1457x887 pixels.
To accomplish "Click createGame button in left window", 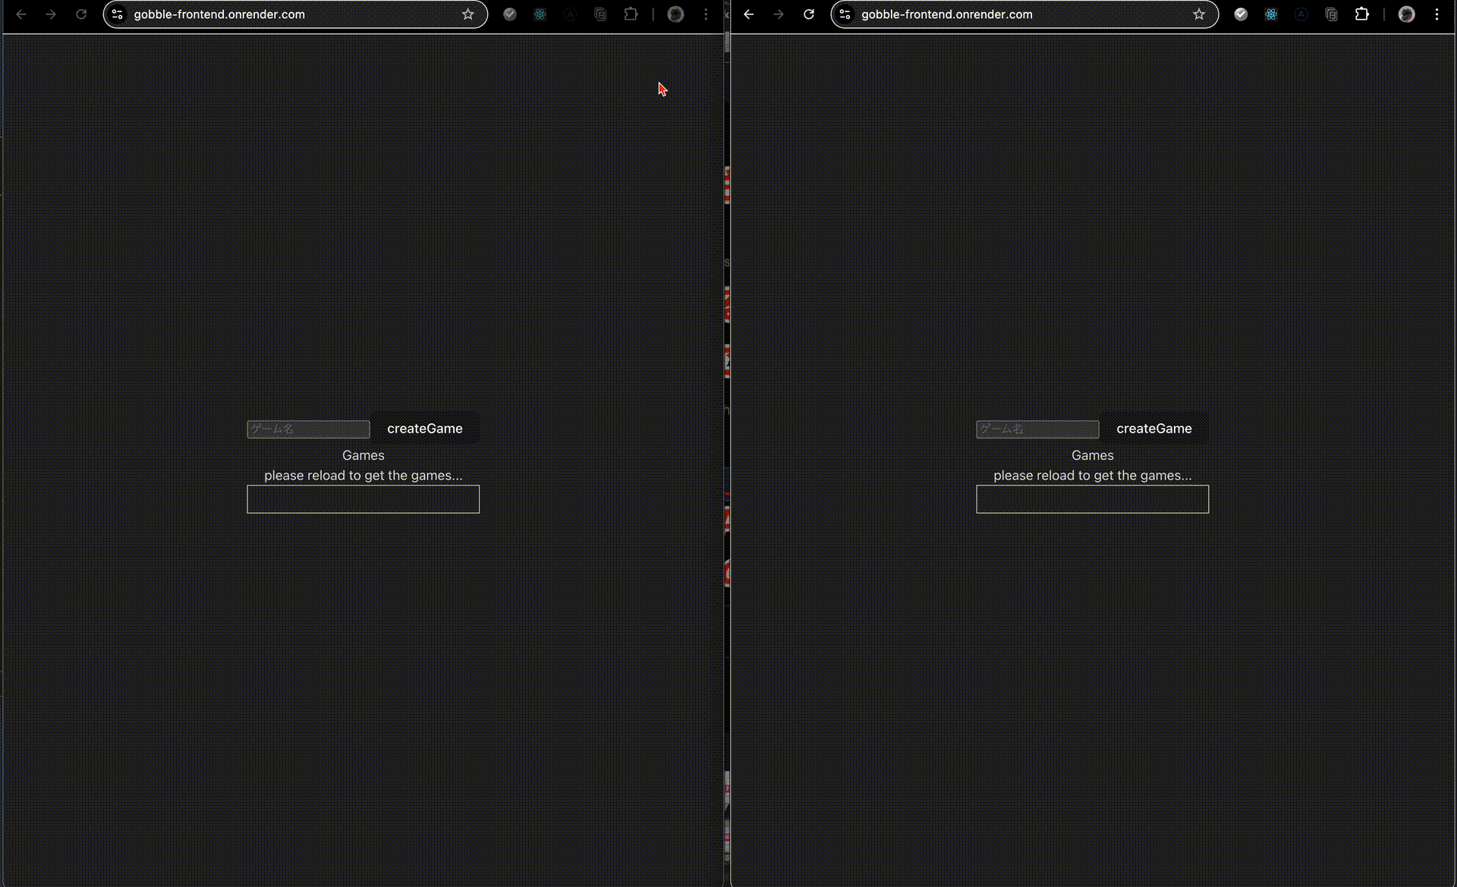I will (x=425, y=429).
